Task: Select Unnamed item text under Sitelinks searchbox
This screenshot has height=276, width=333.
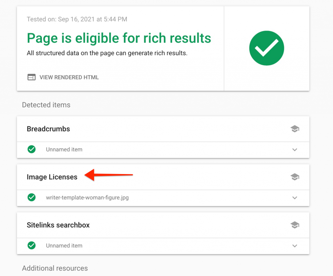Action: 64,245
